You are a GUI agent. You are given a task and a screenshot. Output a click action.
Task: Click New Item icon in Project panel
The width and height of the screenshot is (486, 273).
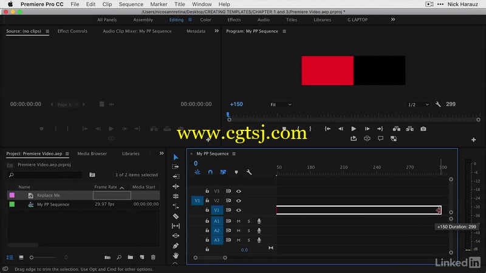coord(142,257)
